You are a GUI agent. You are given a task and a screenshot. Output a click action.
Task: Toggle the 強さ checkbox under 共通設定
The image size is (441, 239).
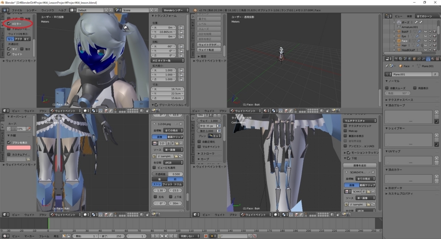[22, 49]
